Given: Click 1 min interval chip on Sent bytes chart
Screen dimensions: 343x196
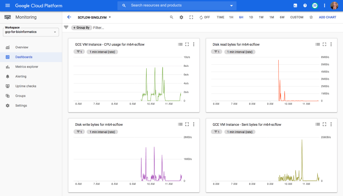Looking at the screenshot, I should pos(240,132).
